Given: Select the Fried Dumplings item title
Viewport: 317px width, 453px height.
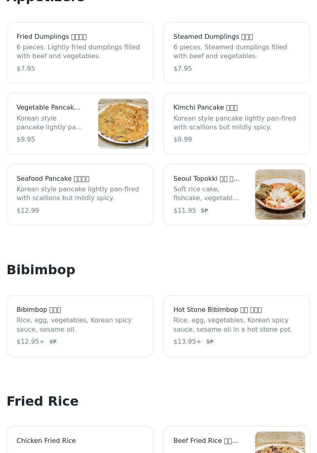Looking at the screenshot, I should click(51, 37).
